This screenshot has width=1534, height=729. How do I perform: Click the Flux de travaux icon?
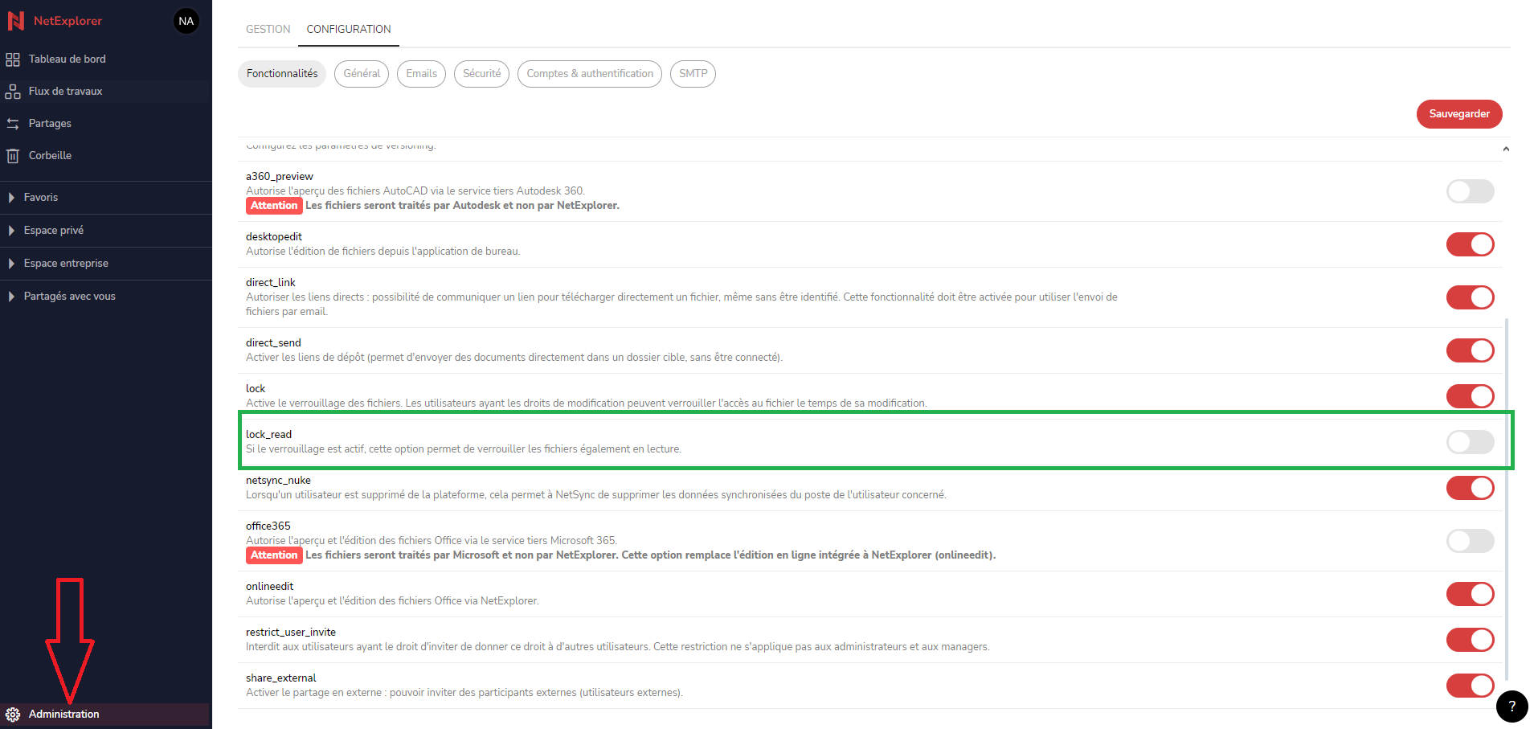(13, 92)
